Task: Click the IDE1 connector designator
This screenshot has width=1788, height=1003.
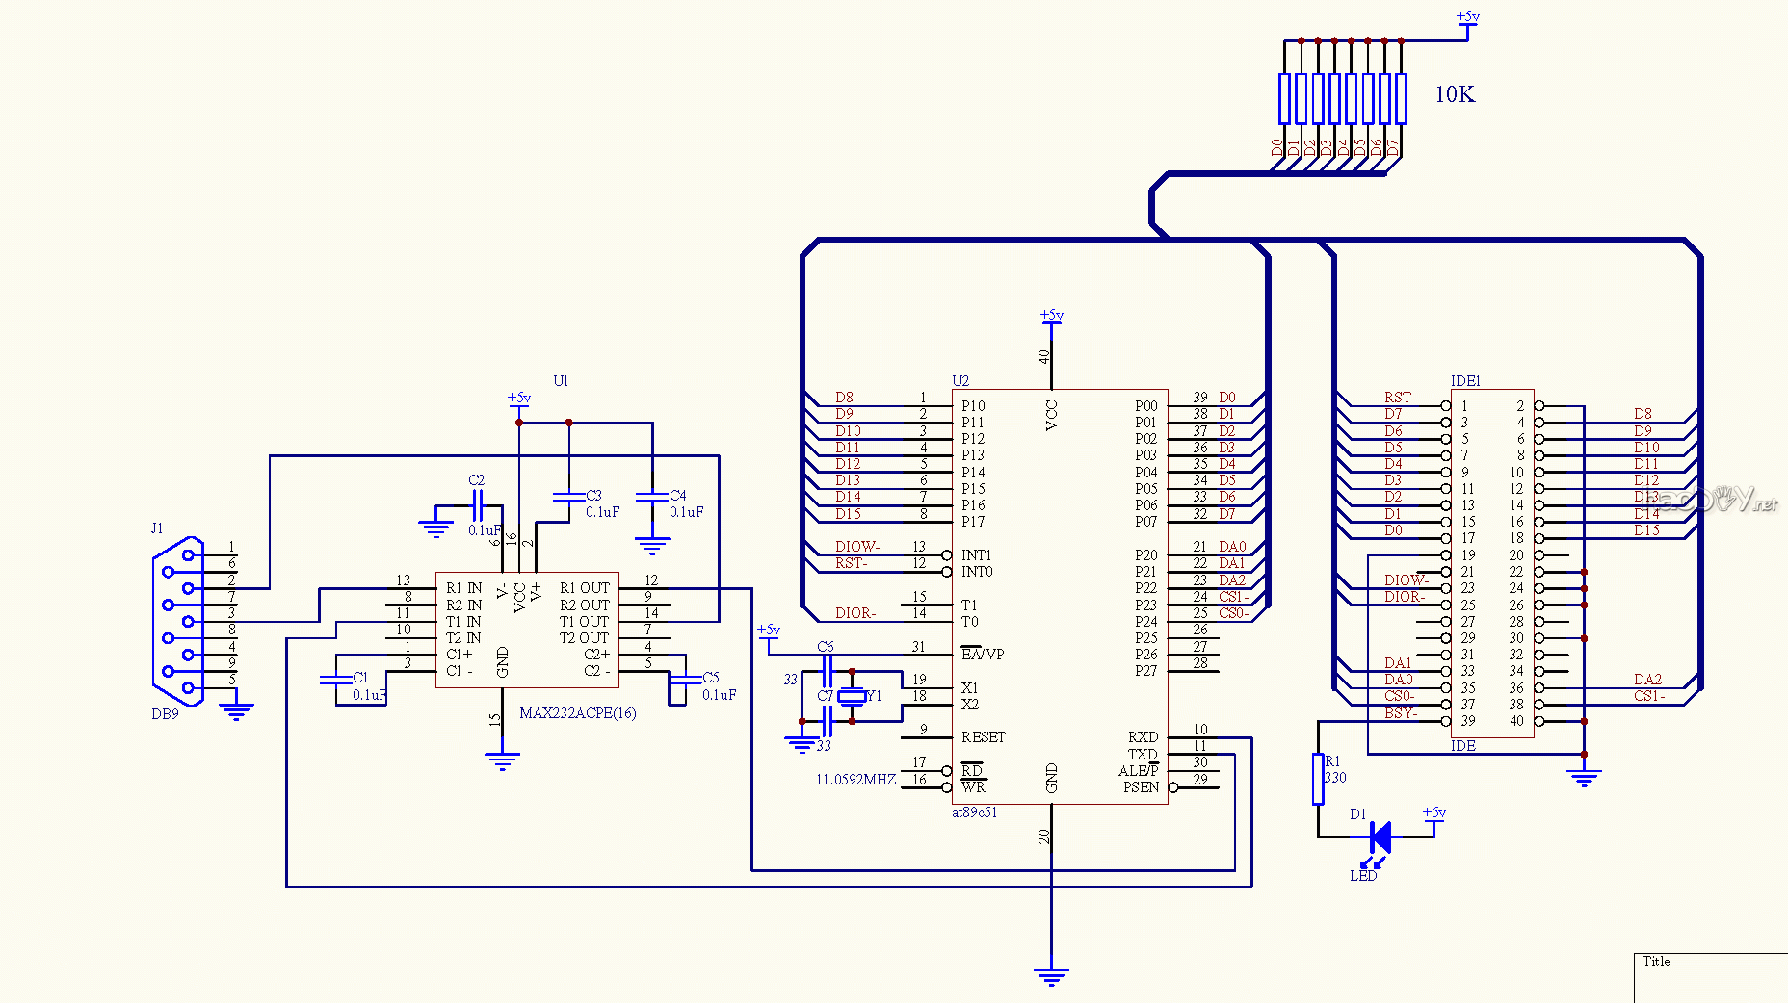Action: tap(1465, 381)
